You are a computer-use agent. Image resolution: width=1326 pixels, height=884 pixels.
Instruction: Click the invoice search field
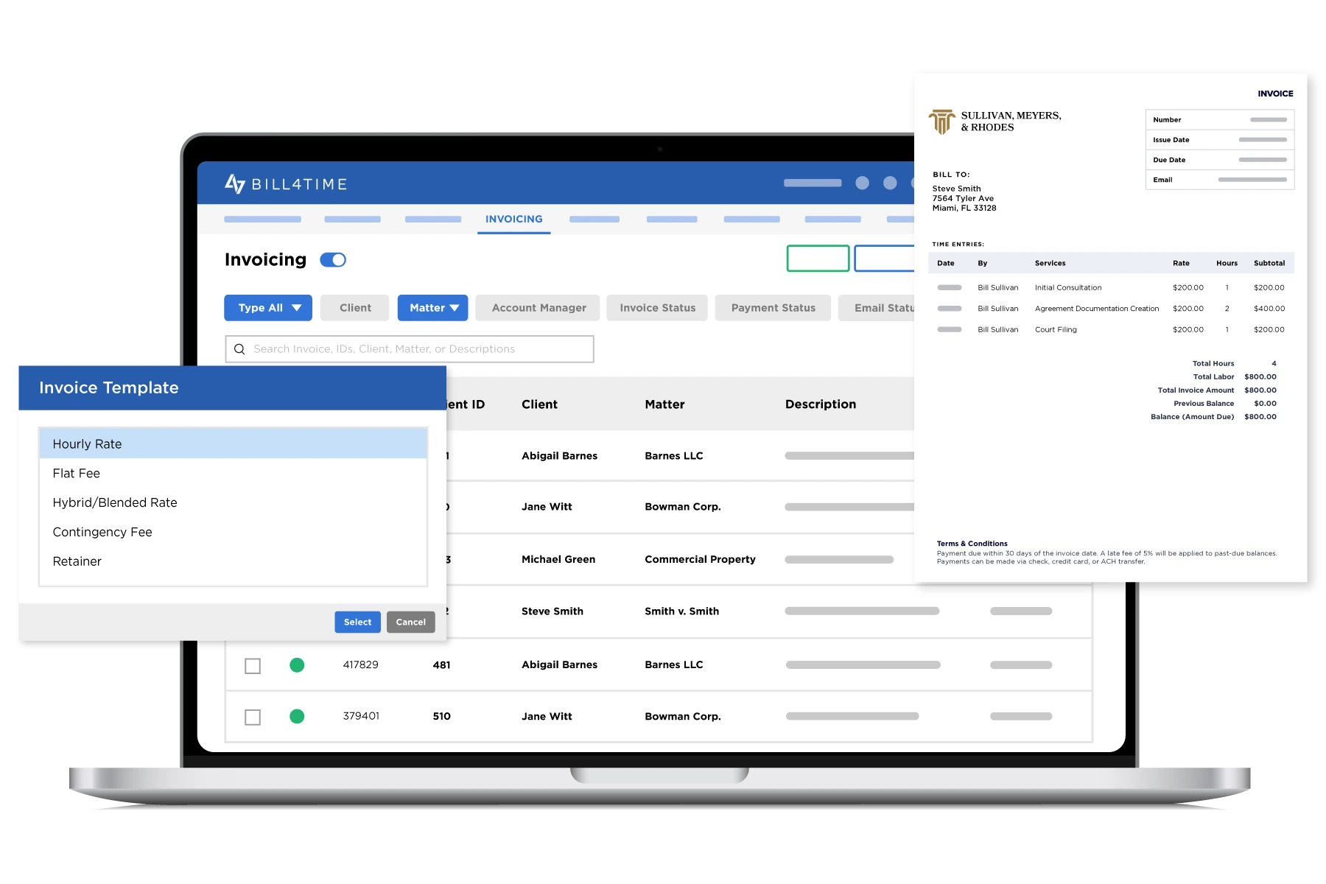[410, 349]
